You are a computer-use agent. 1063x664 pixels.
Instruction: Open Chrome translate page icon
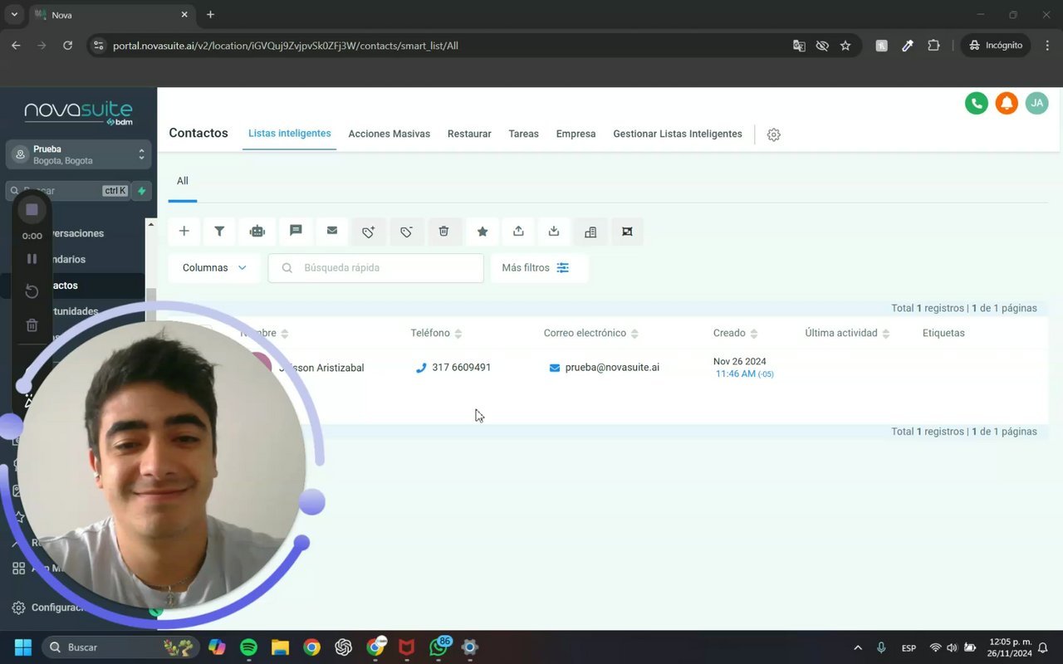[x=799, y=46]
